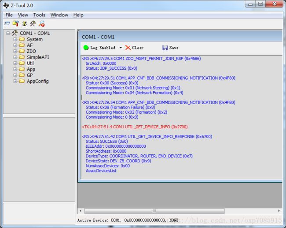286x228 pixels.
Task: Open the File menu
Action: click(x=9, y=15)
